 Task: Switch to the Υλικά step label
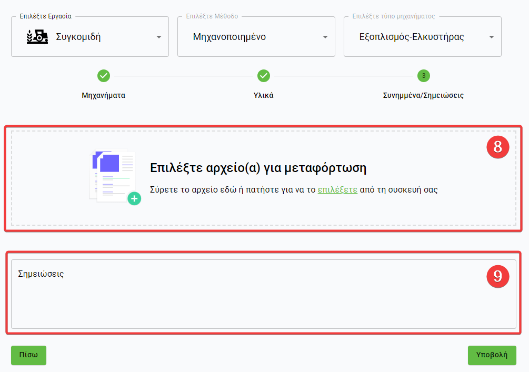(x=264, y=96)
